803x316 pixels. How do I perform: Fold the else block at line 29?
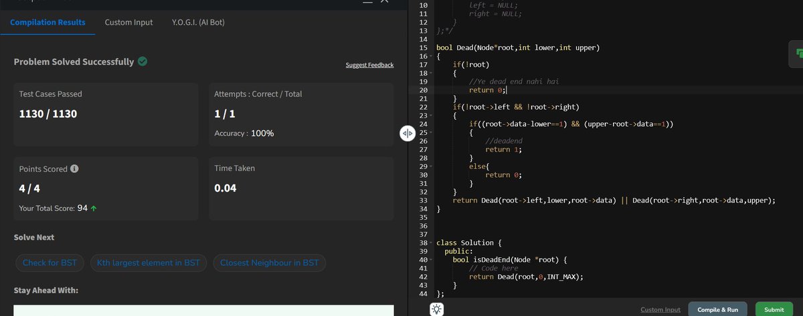coord(430,166)
